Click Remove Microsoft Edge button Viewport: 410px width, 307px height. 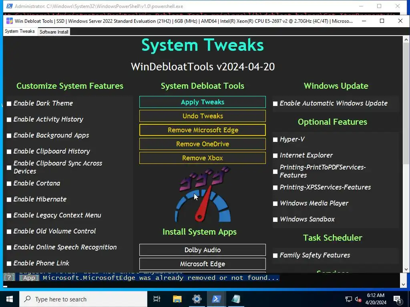(202, 130)
